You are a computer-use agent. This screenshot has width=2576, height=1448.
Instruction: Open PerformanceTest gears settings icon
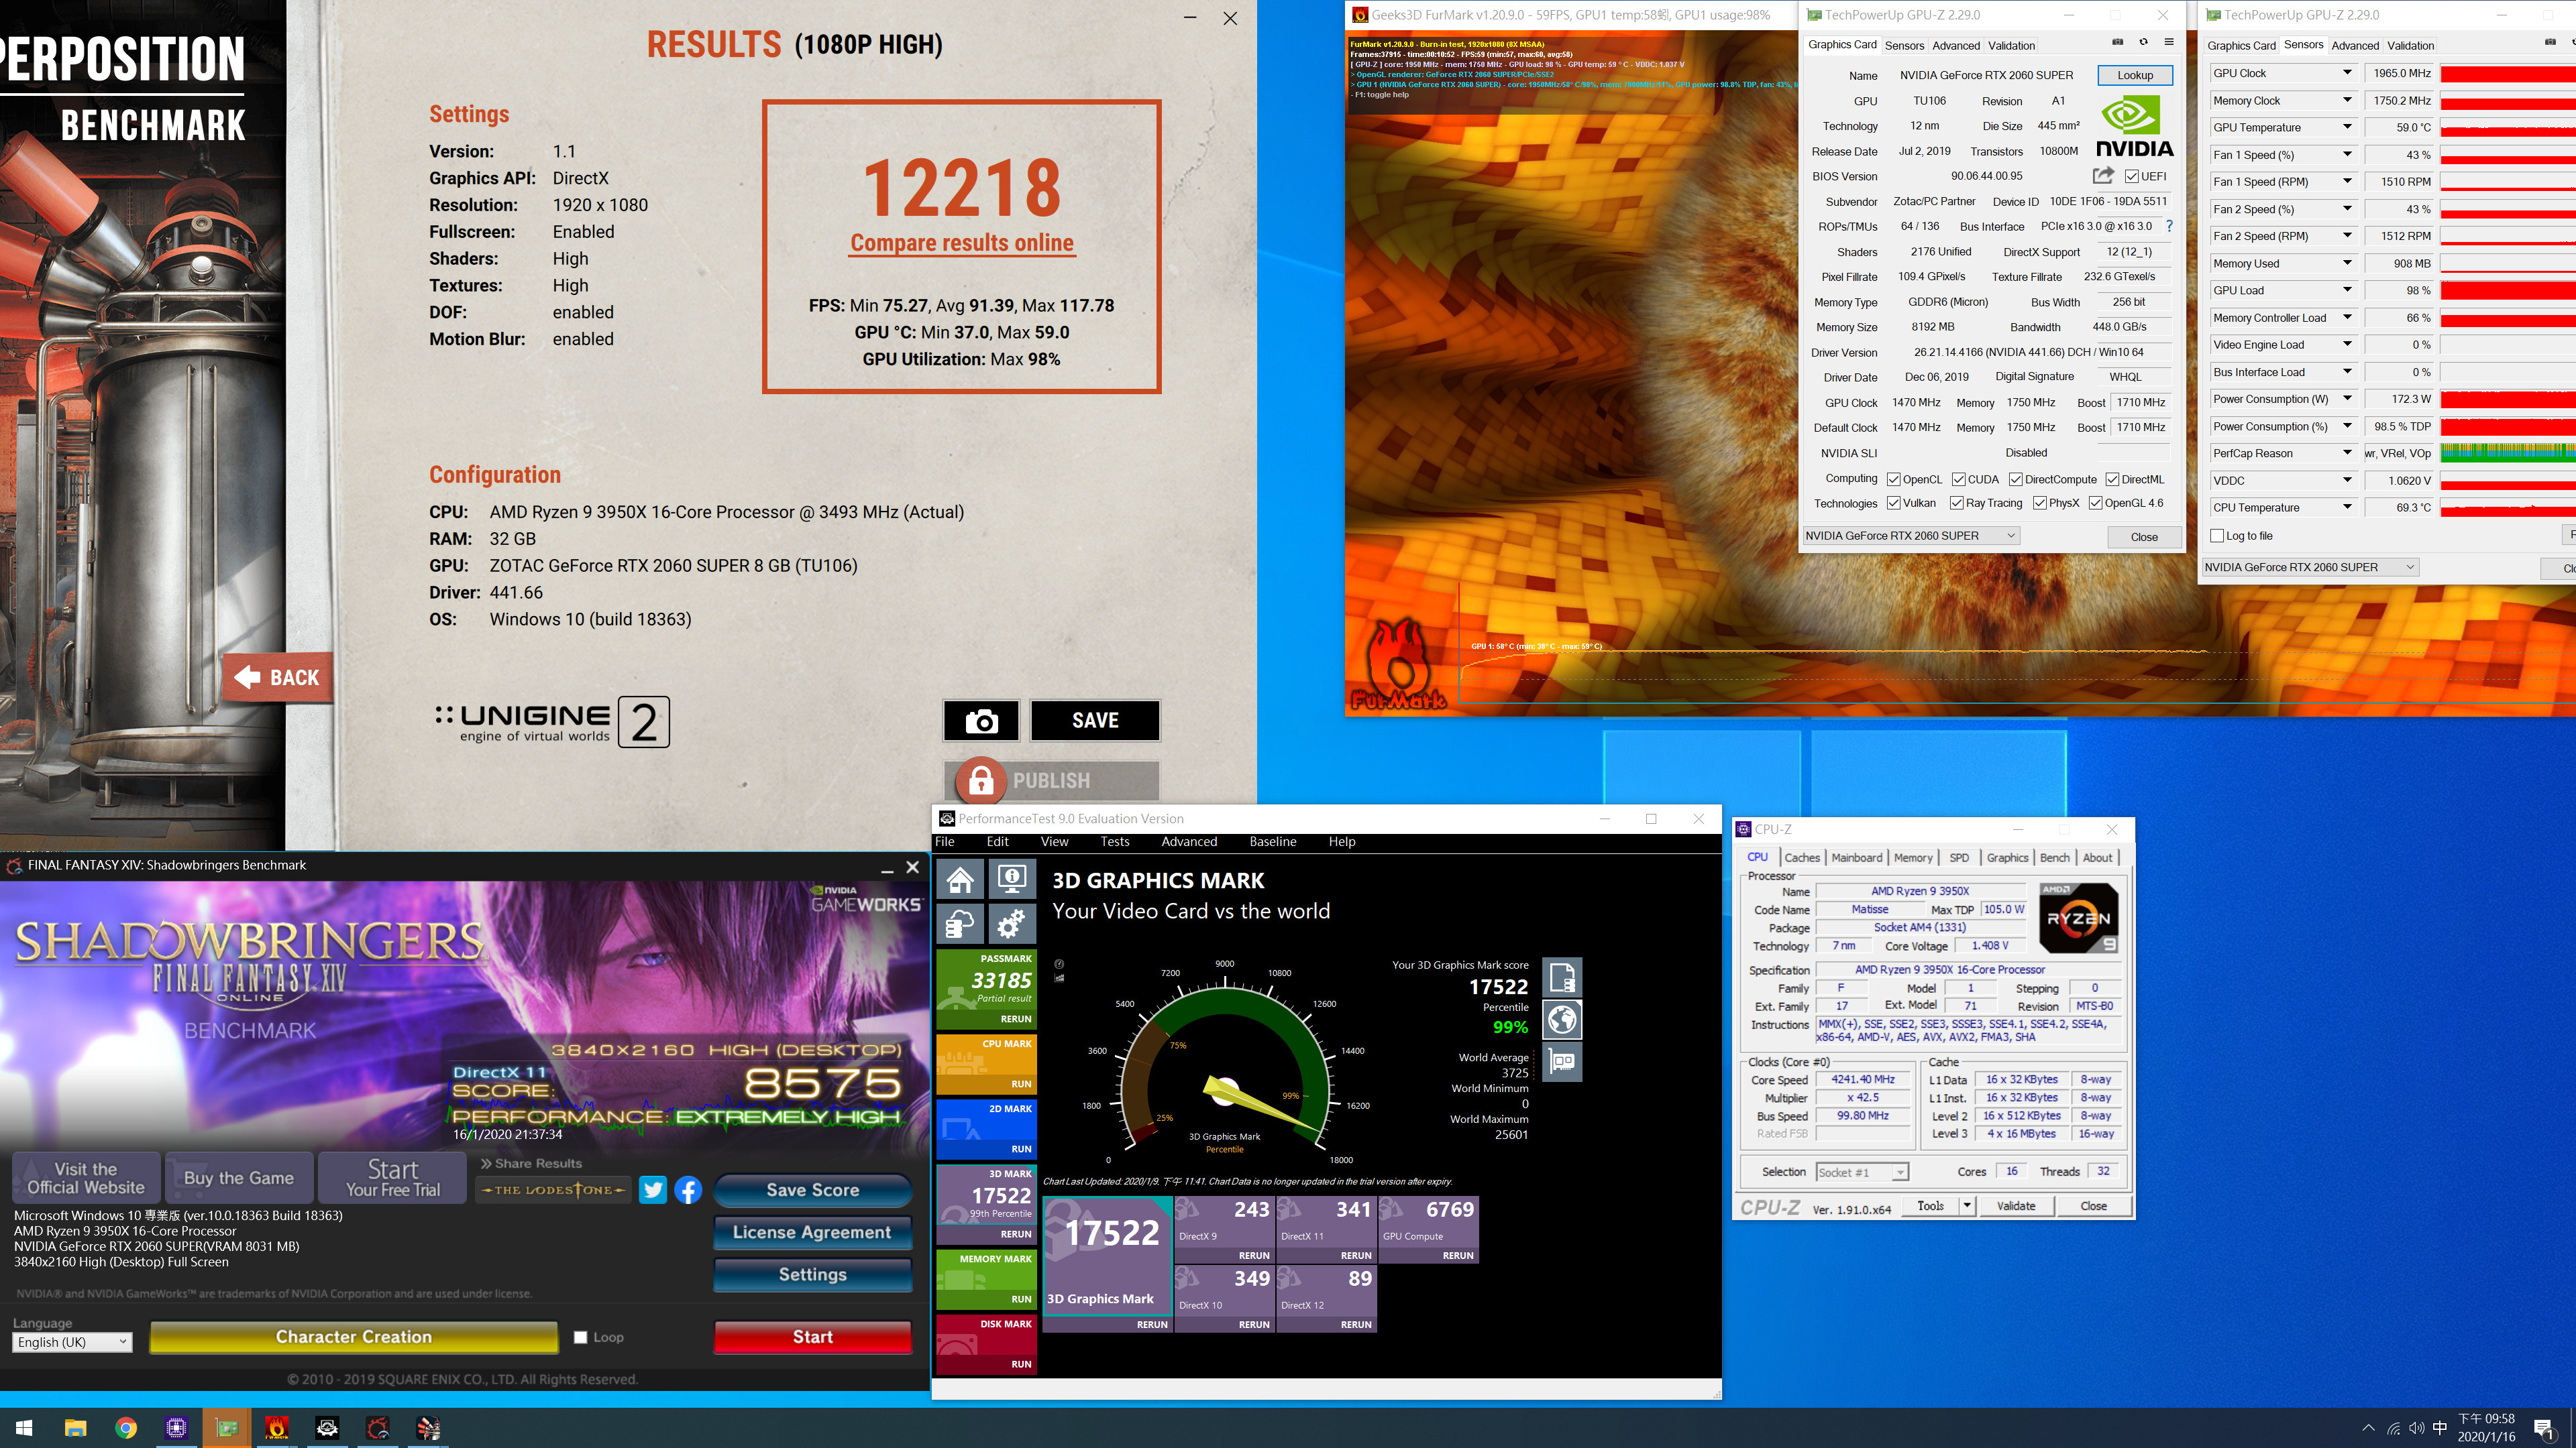click(x=1012, y=923)
